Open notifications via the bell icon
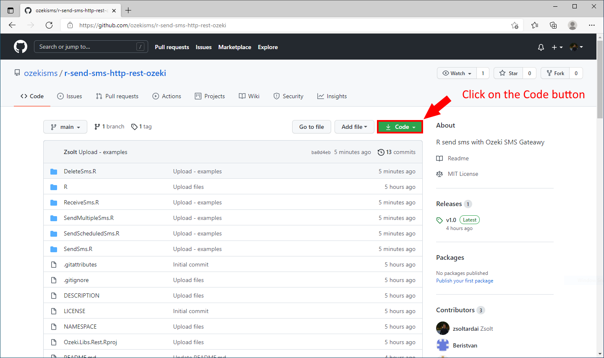Image resolution: width=604 pixels, height=358 pixels. point(541,47)
